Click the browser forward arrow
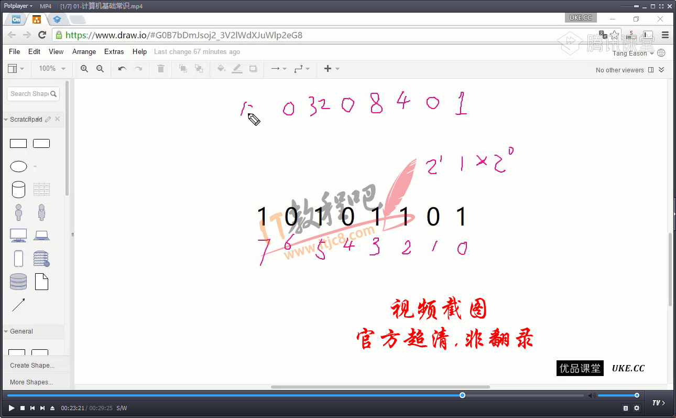Viewport: 676px width, 418px height. (27, 35)
